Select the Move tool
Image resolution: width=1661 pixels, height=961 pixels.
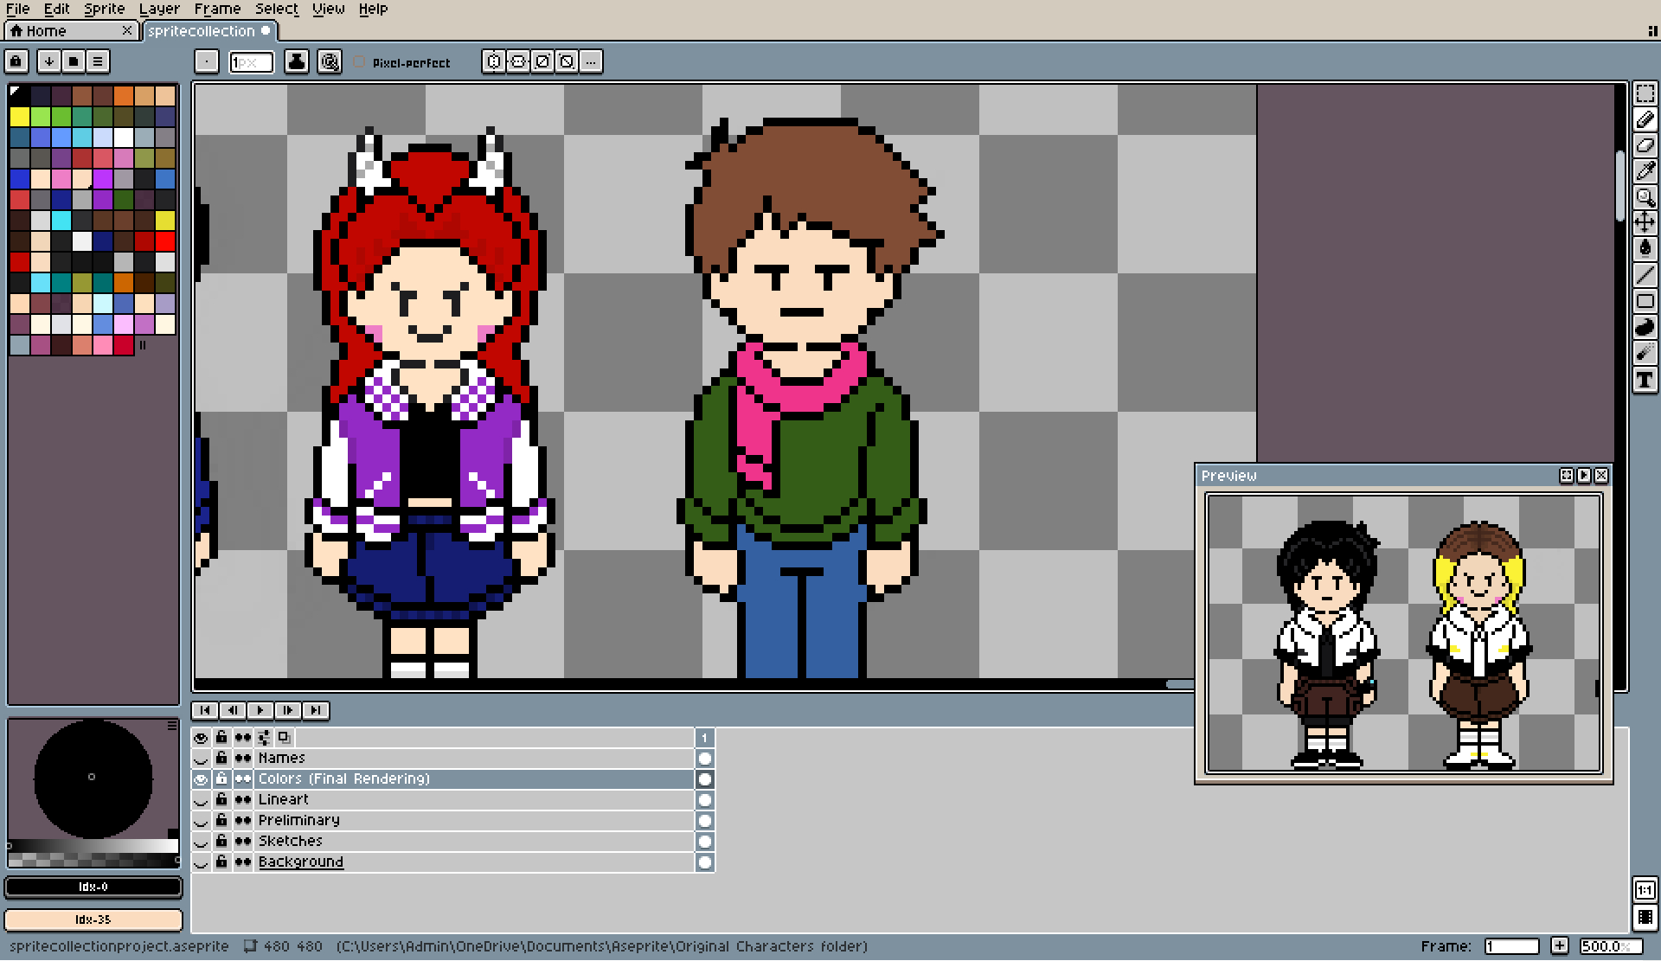1645,223
